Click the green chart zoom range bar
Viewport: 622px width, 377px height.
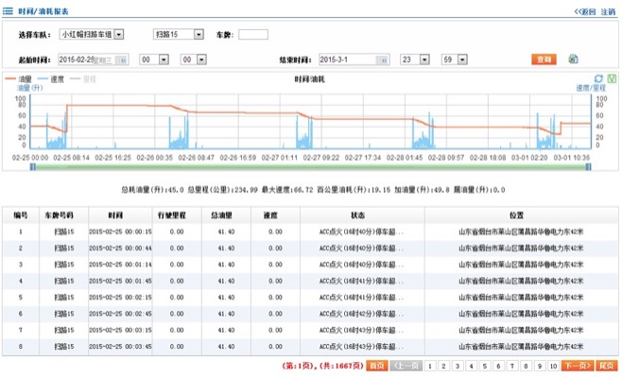point(311,167)
